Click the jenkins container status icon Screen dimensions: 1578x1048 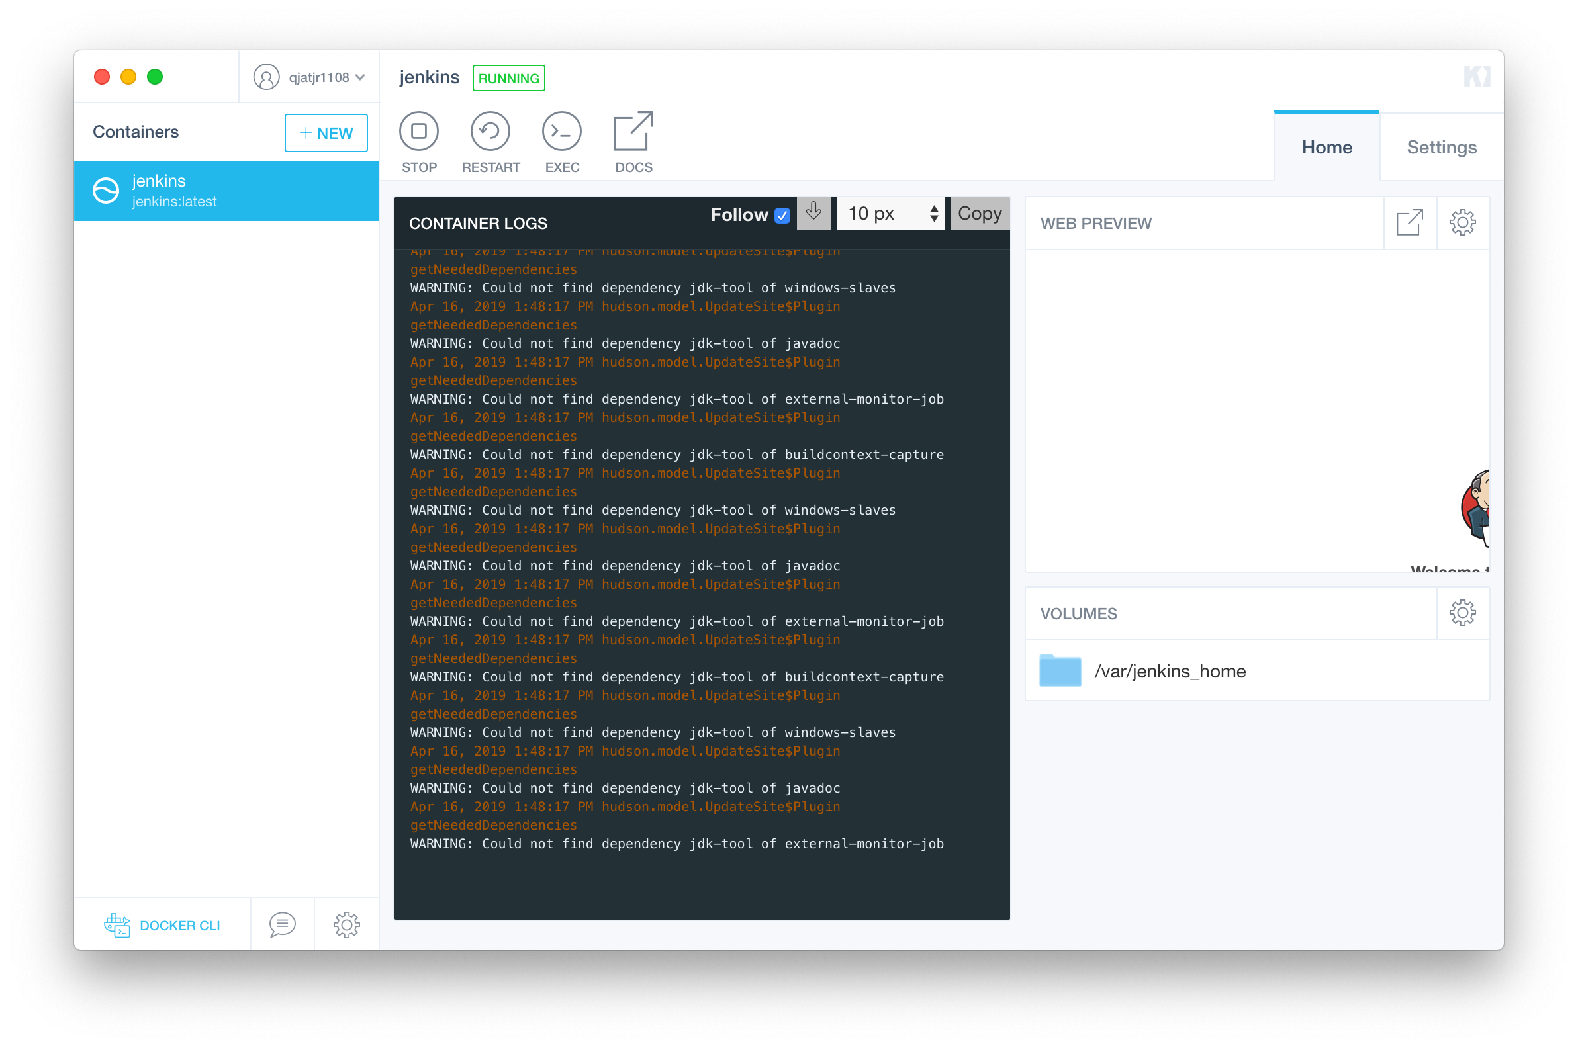(x=106, y=191)
